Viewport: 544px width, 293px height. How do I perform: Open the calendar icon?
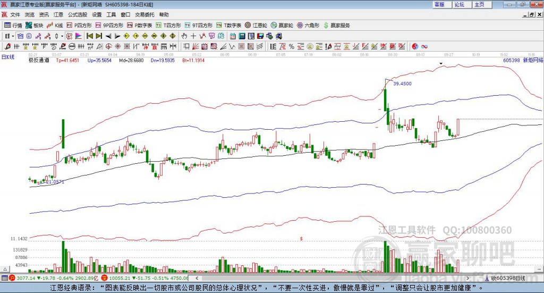(x=233, y=36)
